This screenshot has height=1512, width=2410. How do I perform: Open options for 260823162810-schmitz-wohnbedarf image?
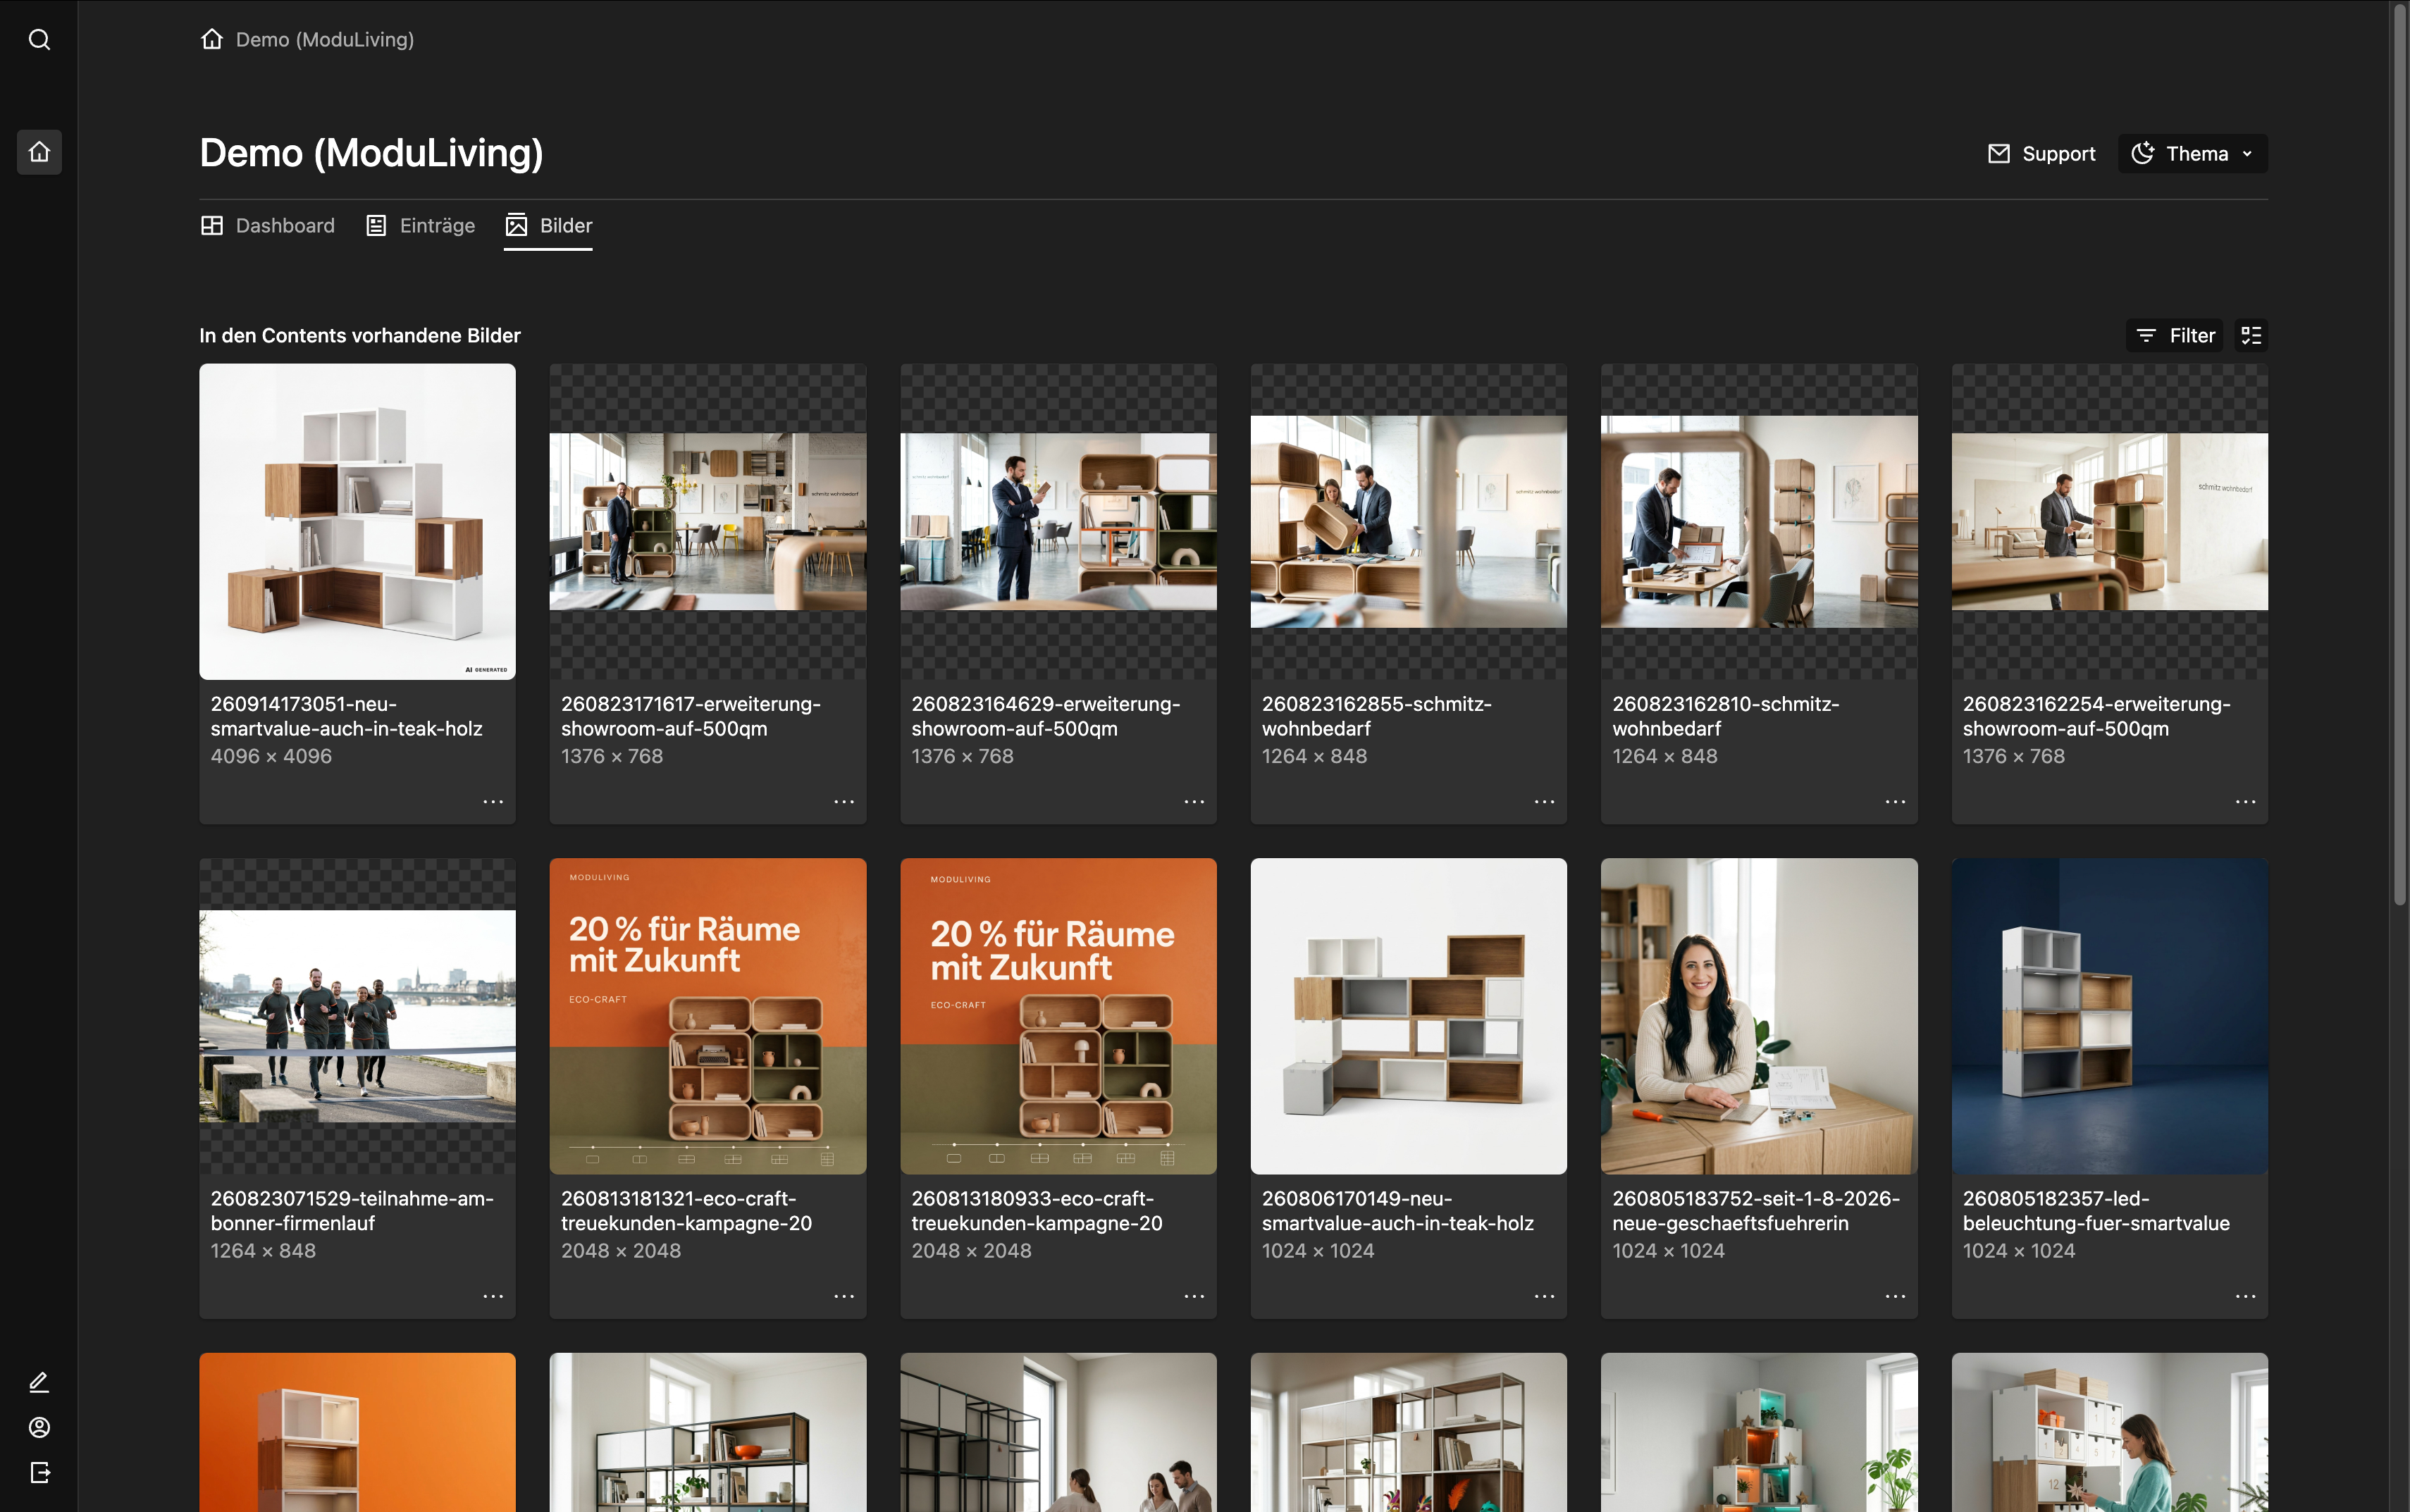coord(1895,802)
